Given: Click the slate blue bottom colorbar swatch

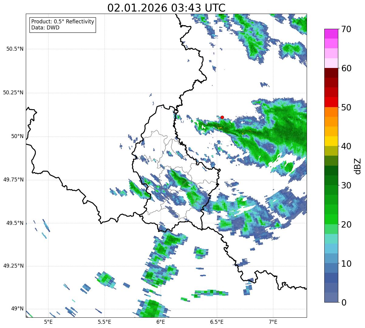Looking at the screenshot, I should [331, 297].
